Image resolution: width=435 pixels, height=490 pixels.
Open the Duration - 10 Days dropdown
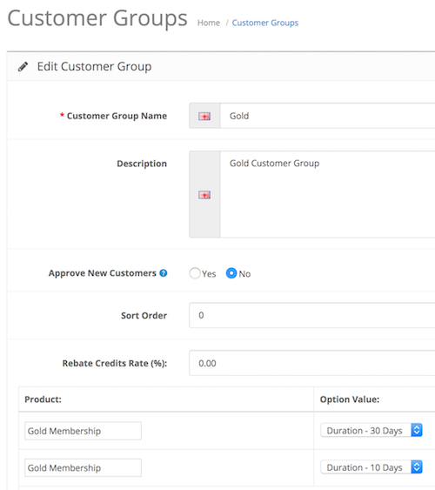pos(371,467)
